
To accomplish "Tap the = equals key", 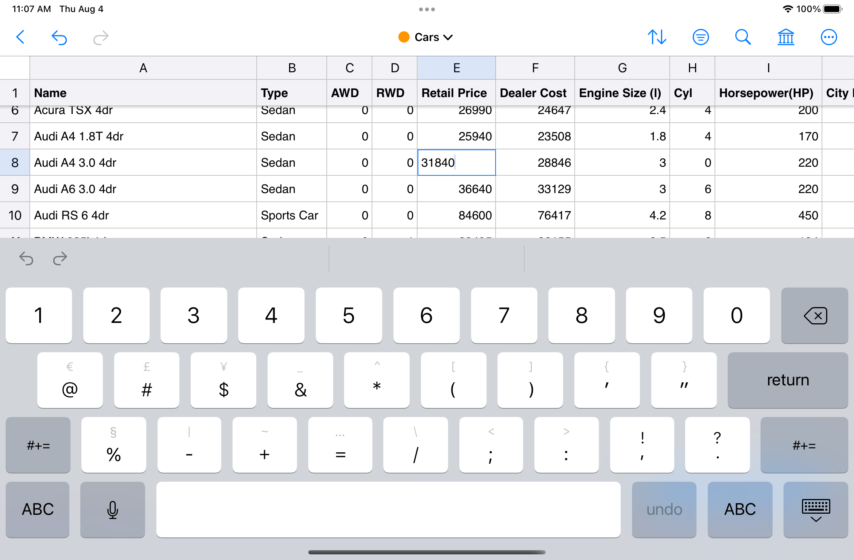I will click(340, 445).
